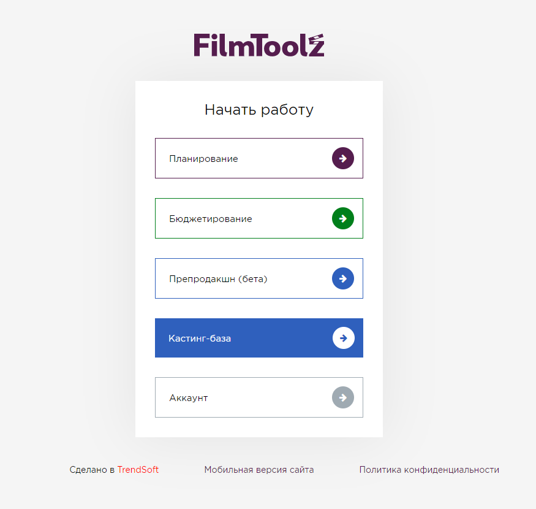This screenshot has height=509, width=536.
Task: Select the Препродакшн (бета) label
Action: 218,279
